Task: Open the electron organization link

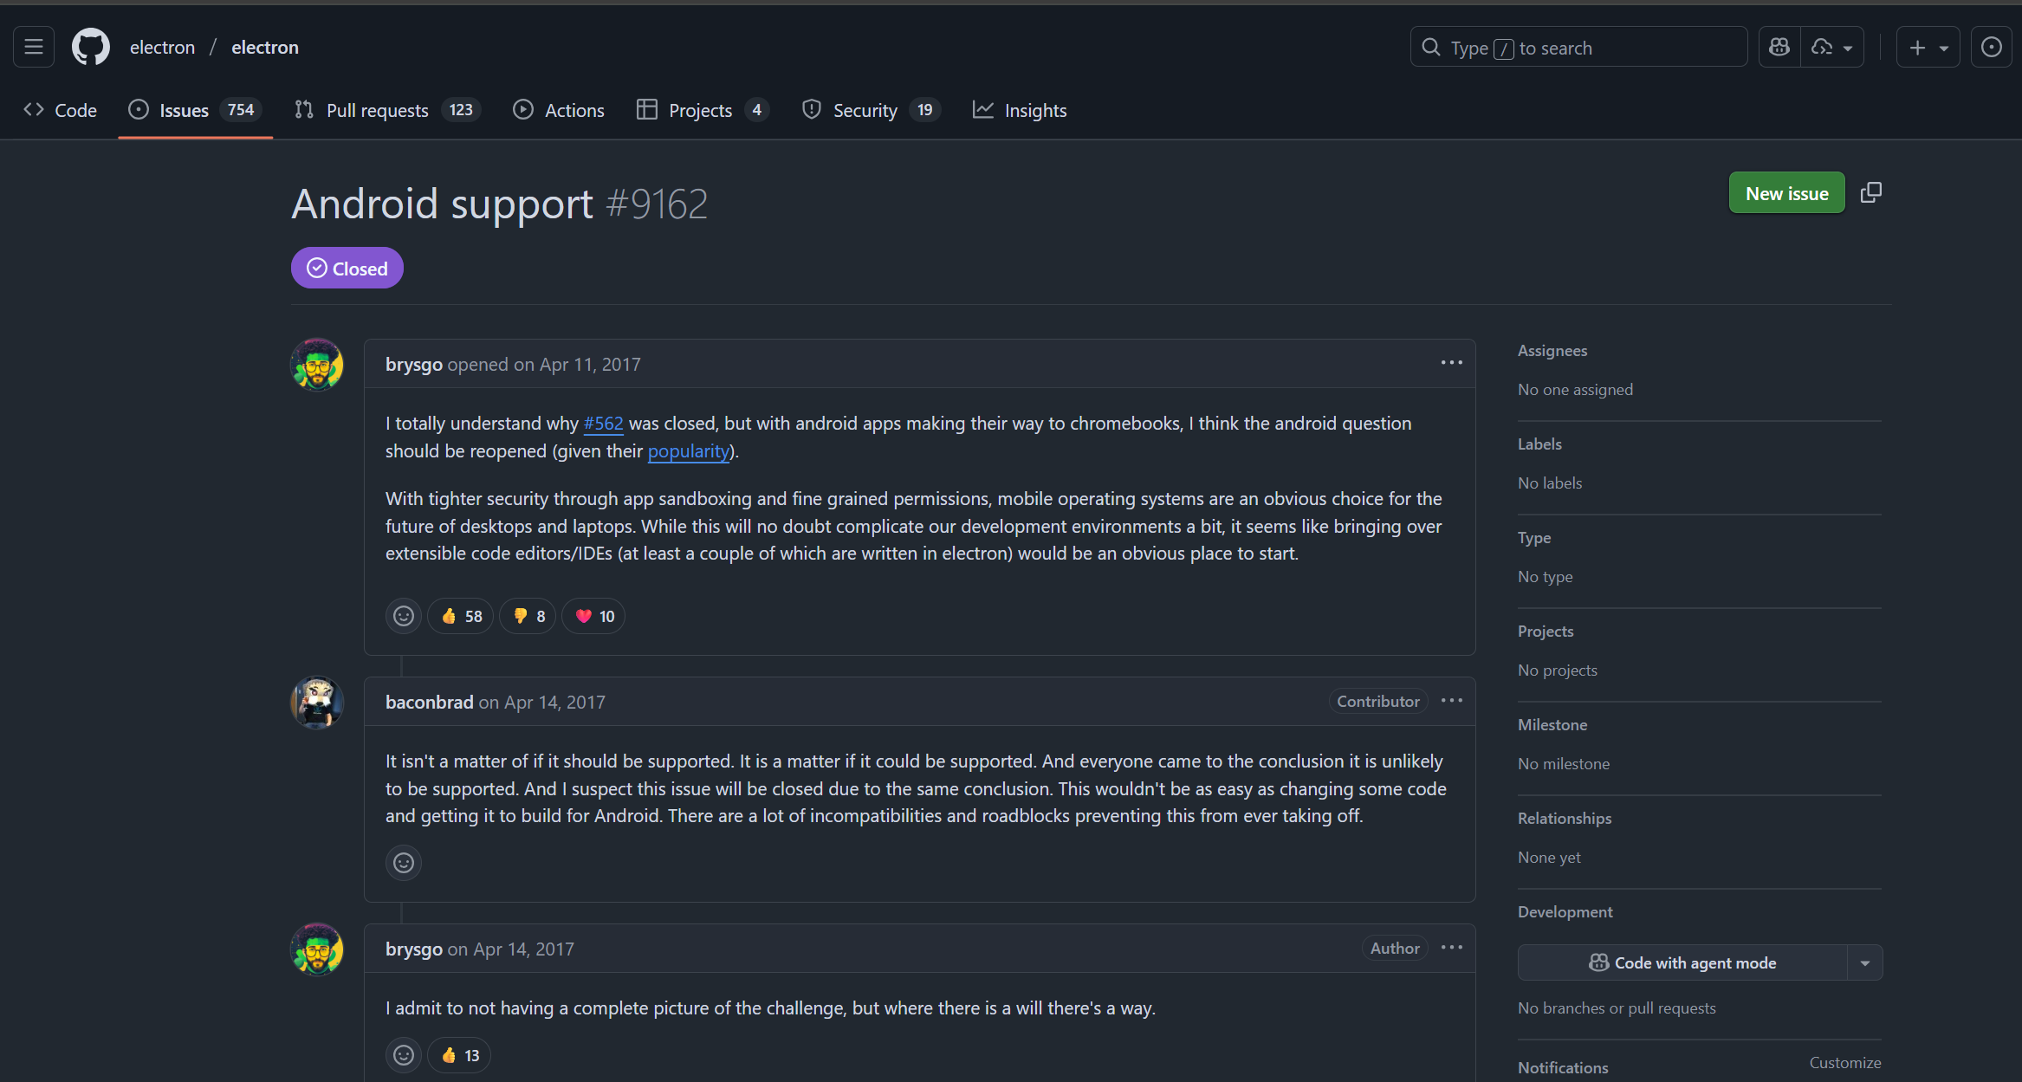Action: [162, 47]
